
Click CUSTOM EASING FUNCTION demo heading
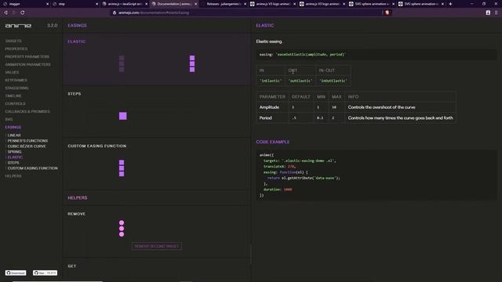[x=97, y=146]
